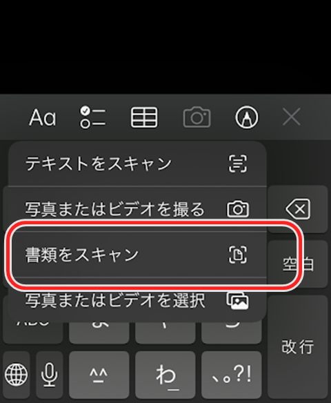Tap the text scan viewfinder icon
Viewport: 331px width, 403px height.
[x=238, y=164]
